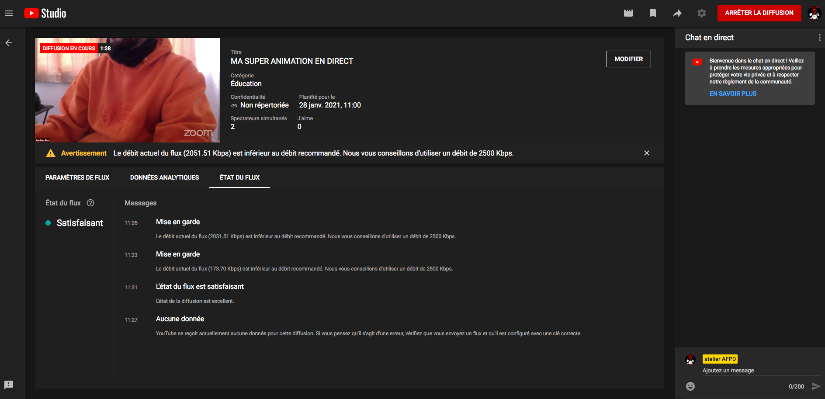Open the emoji picker in chat
Screen dimensions: 825x399
pyautogui.click(x=690, y=386)
